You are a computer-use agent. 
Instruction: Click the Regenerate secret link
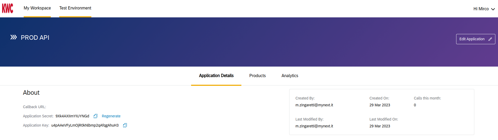[111, 116]
